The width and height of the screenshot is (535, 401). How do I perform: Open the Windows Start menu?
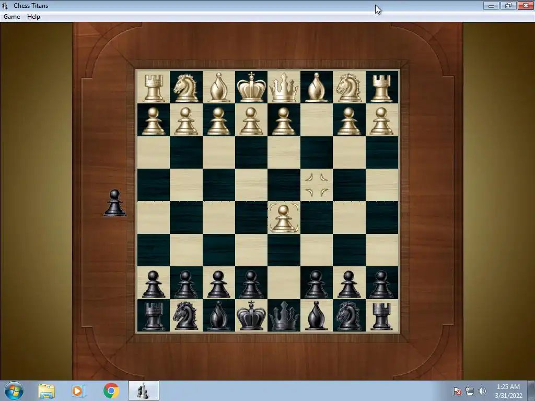[14, 391]
